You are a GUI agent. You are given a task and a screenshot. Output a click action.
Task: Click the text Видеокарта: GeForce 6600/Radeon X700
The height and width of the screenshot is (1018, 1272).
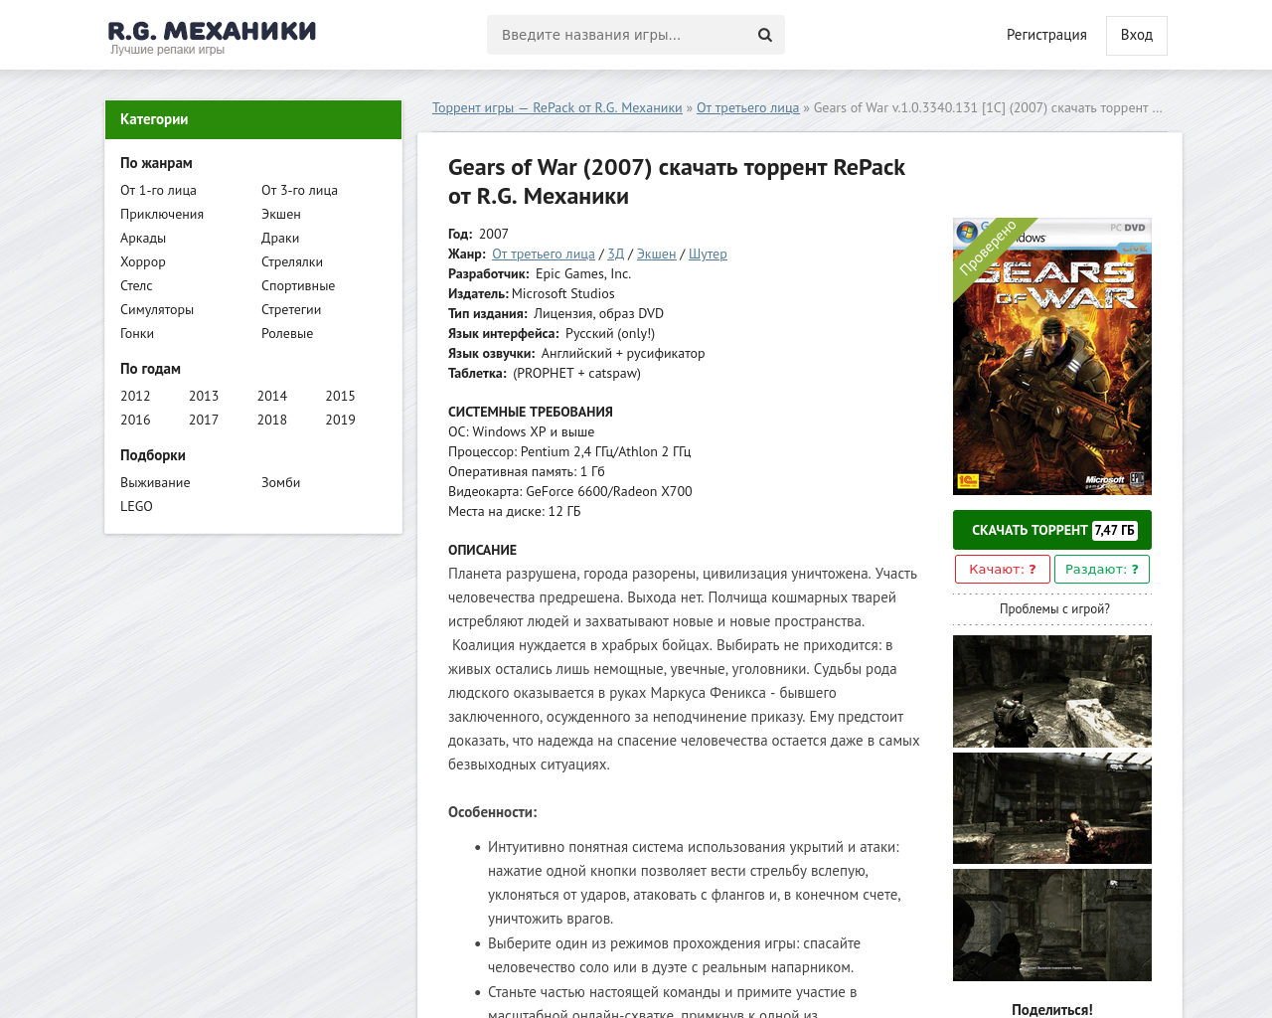pyautogui.click(x=570, y=491)
